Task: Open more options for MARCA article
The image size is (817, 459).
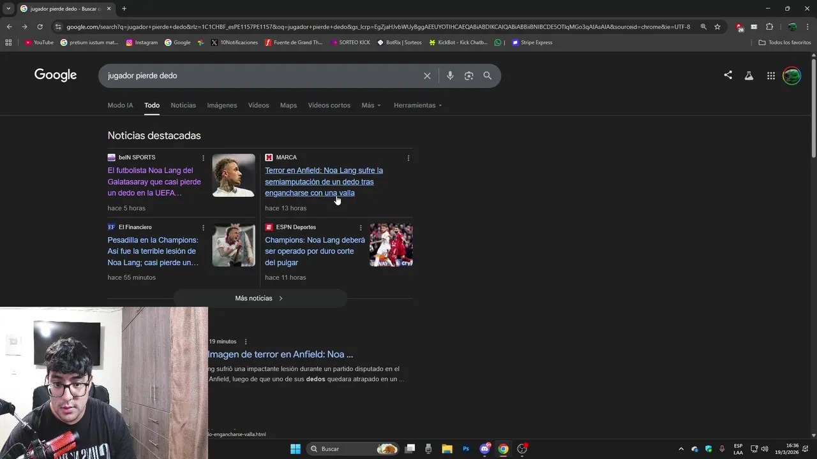Action: pos(408,158)
